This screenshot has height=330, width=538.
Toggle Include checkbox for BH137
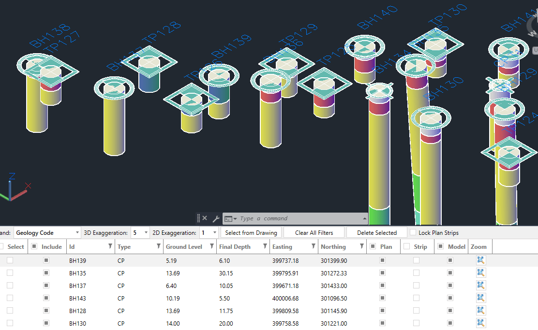[x=46, y=285]
